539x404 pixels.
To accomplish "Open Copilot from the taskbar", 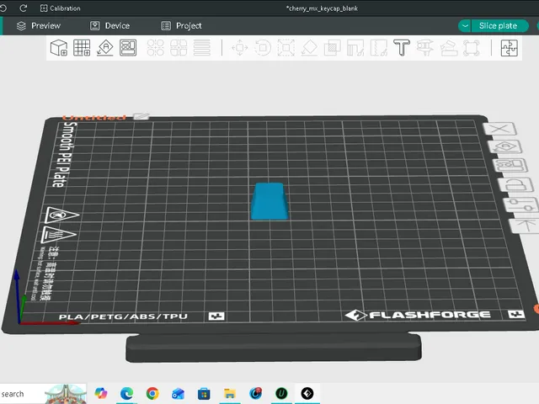I will [x=101, y=393].
